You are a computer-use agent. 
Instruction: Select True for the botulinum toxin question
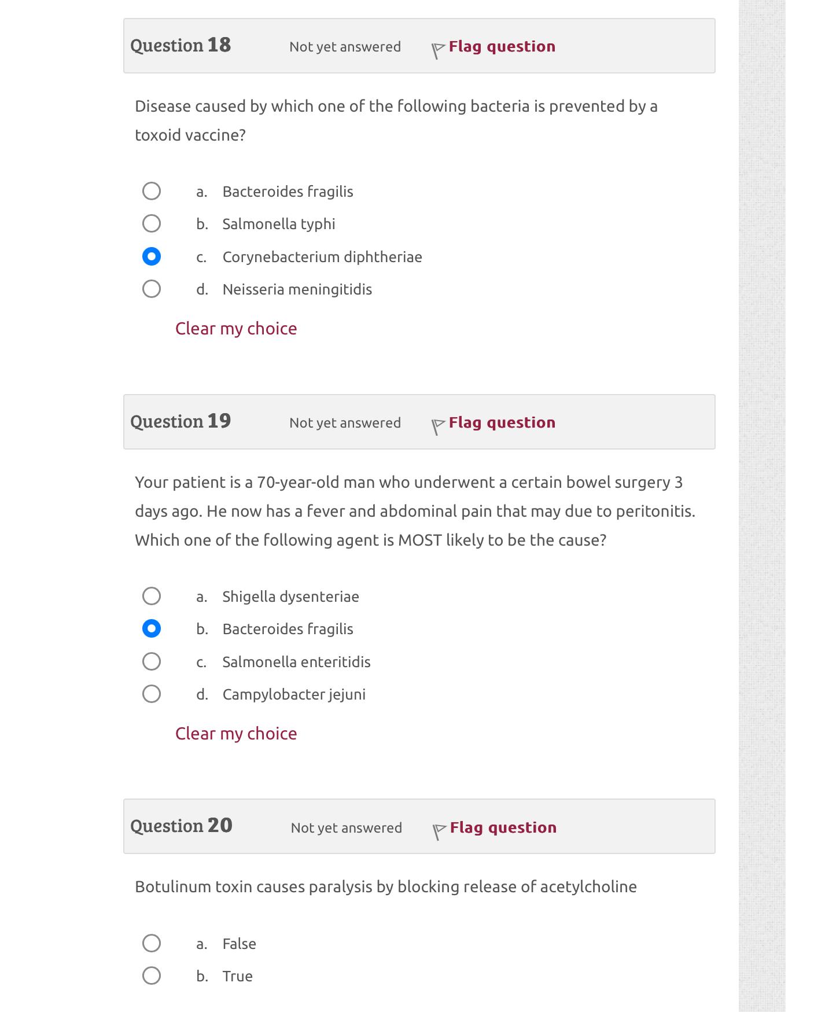point(152,974)
